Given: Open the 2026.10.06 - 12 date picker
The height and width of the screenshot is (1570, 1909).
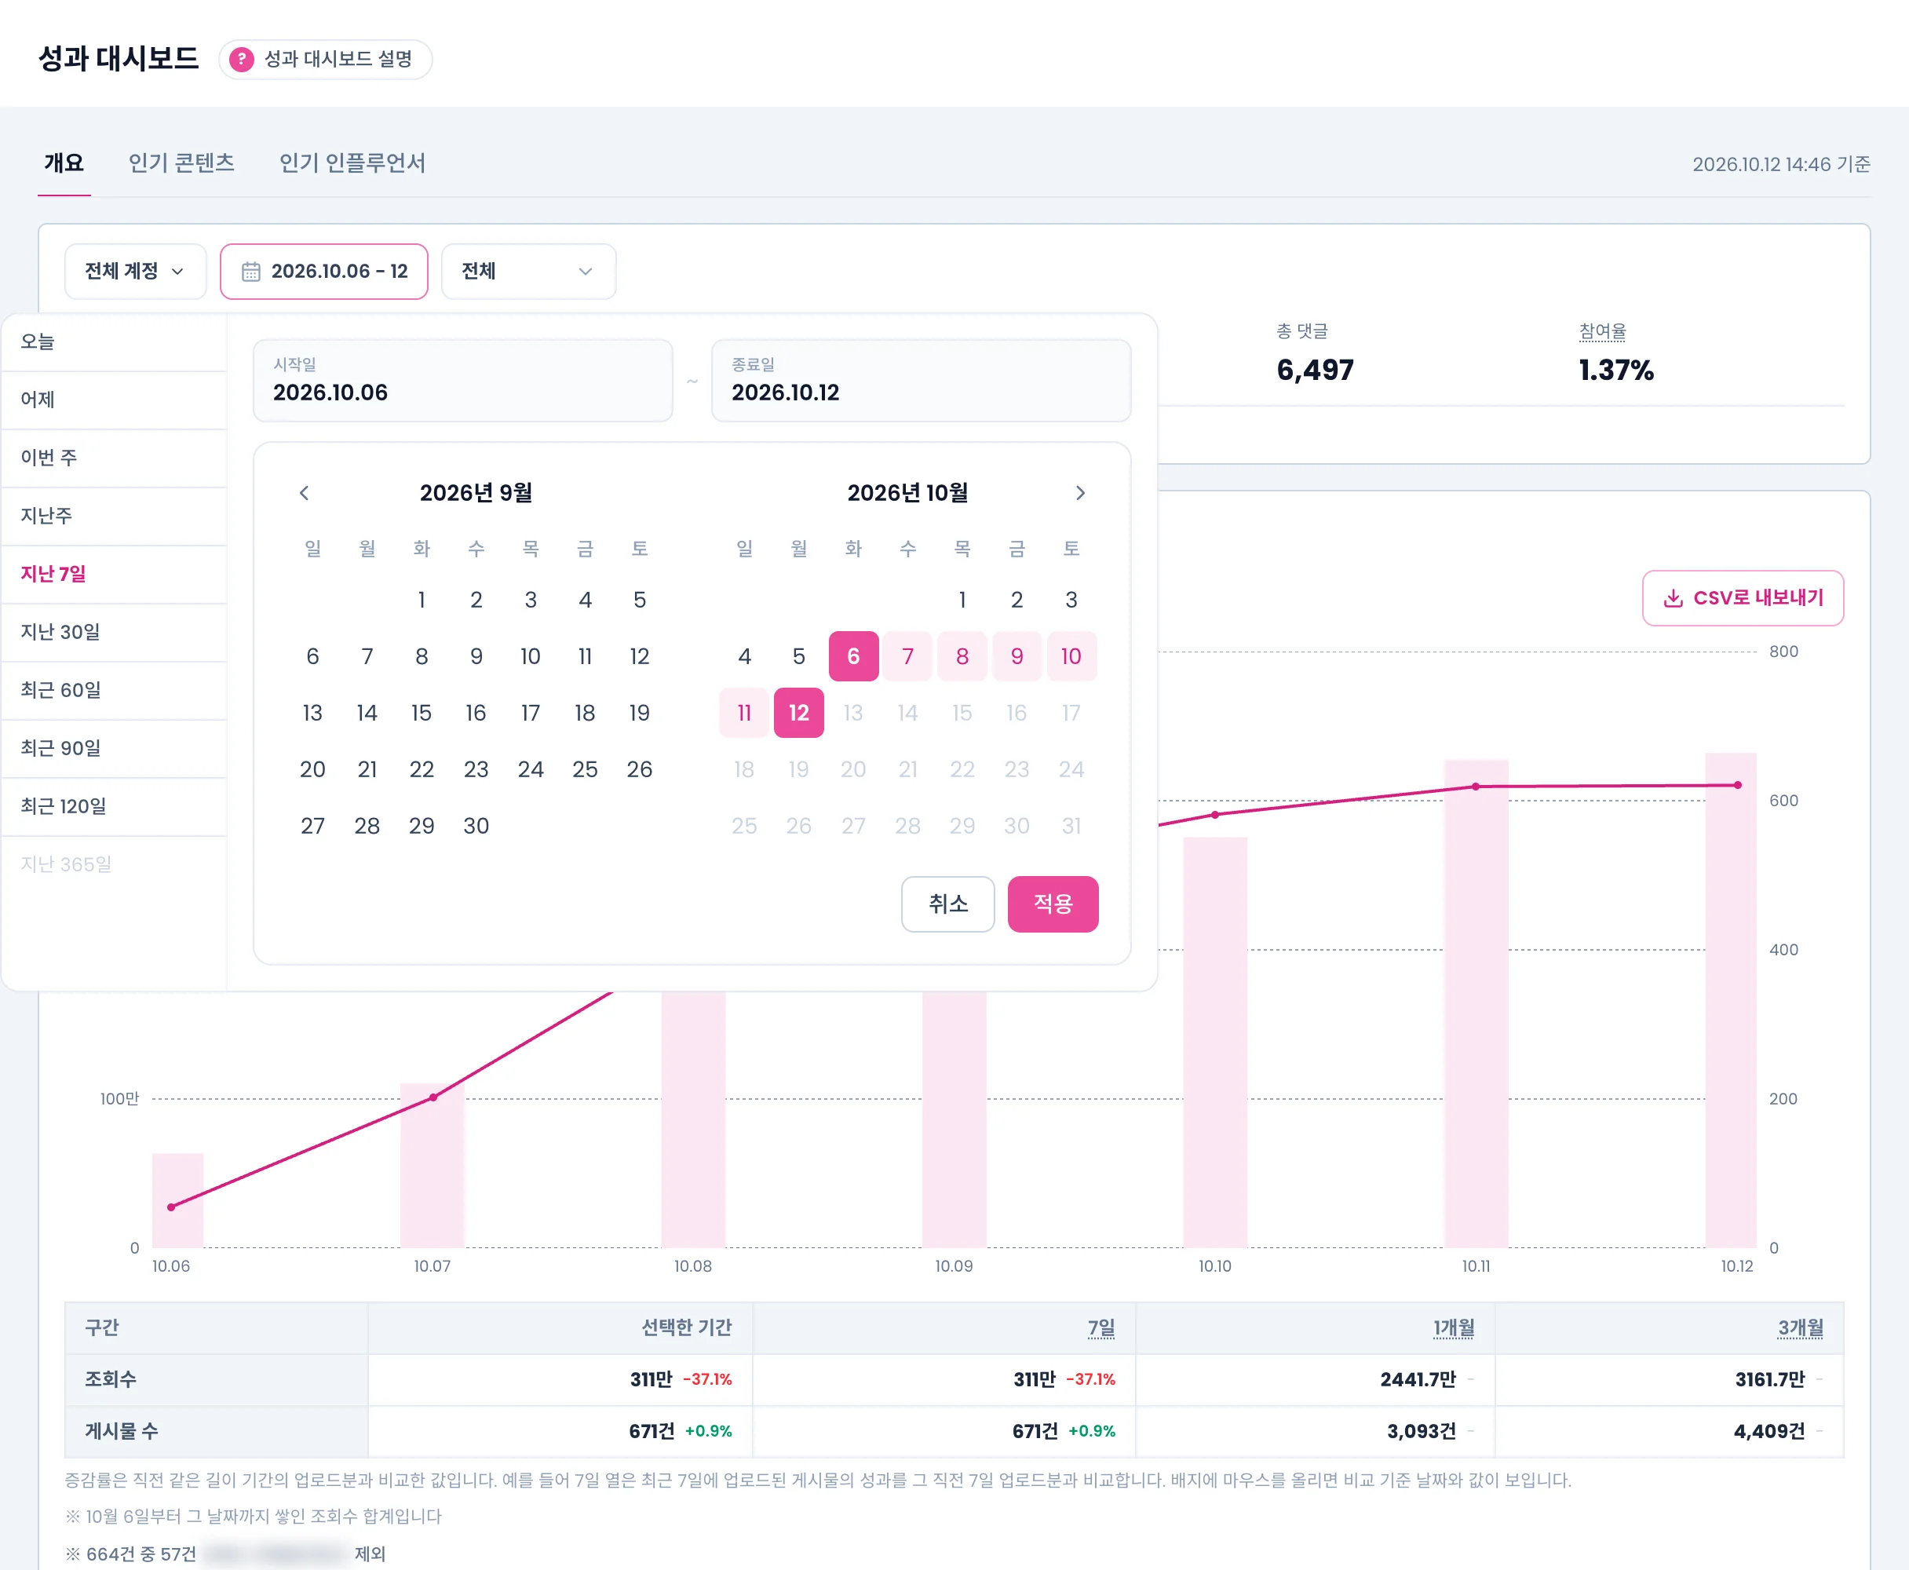Looking at the screenshot, I should [323, 272].
